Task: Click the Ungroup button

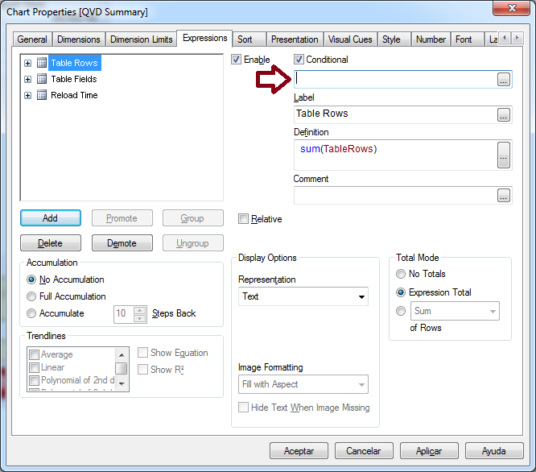Action: (x=193, y=243)
